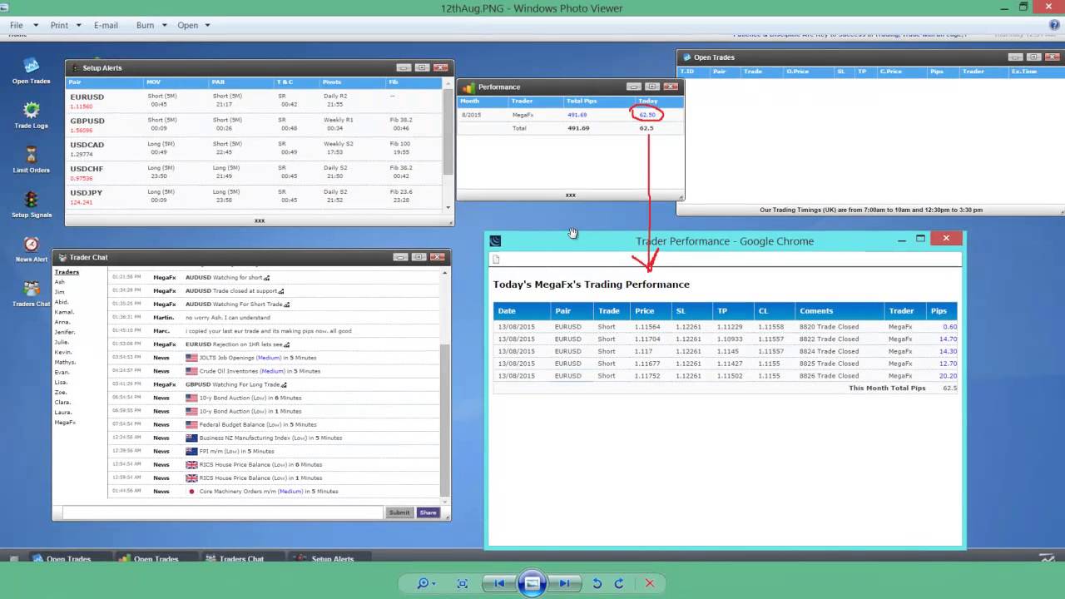Select the USDJPY pair in Setup Alerts
The height and width of the screenshot is (599, 1065).
point(87,193)
